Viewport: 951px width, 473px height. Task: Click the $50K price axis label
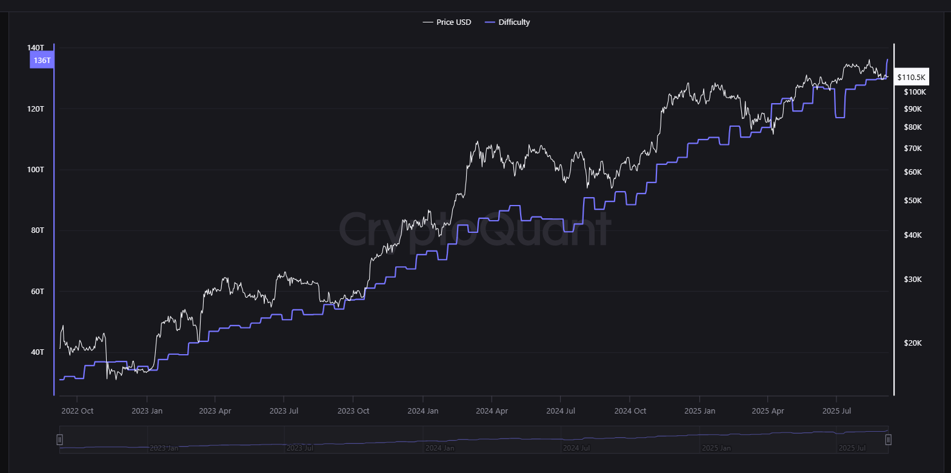tap(912, 201)
